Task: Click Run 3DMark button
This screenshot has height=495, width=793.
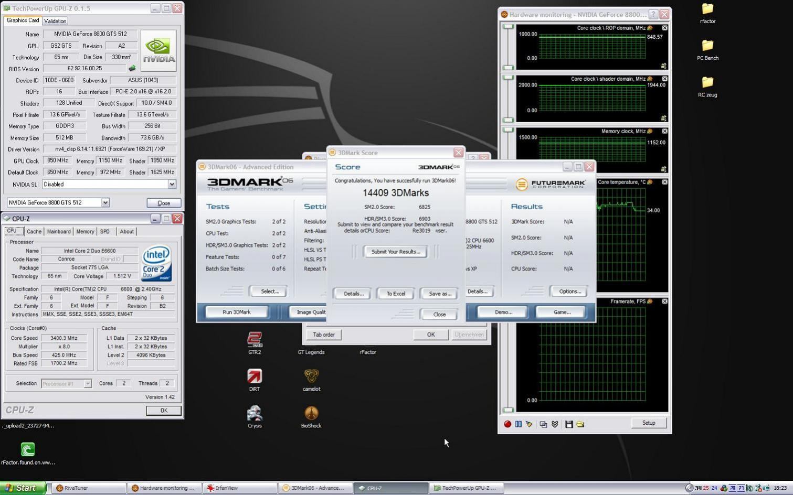Action: point(237,312)
